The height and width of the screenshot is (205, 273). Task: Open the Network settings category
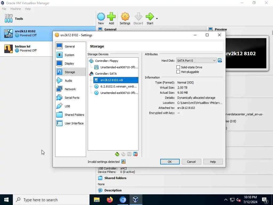(70, 89)
